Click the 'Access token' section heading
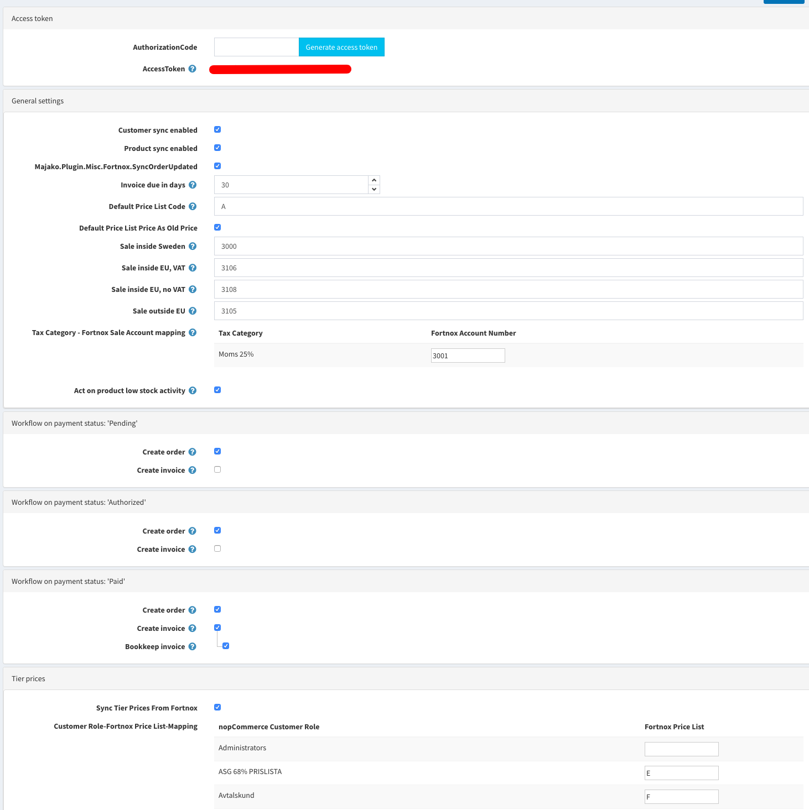Viewport: 809px width, 810px height. [x=32, y=18]
